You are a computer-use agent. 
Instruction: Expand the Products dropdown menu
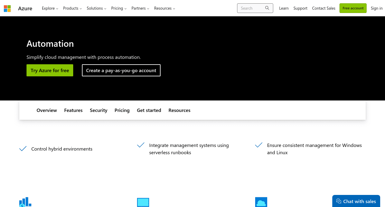pos(72,8)
